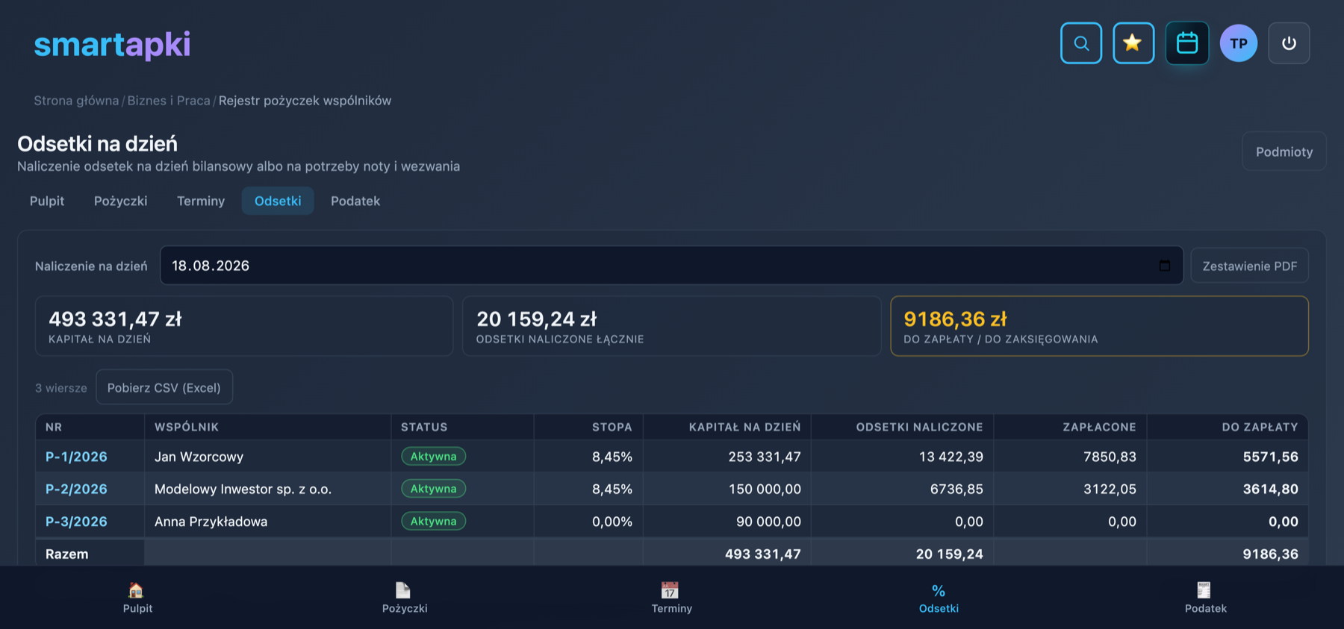Switch to the Pulpit tab
Image resolution: width=1344 pixels, height=629 pixels.
pyautogui.click(x=47, y=201)
